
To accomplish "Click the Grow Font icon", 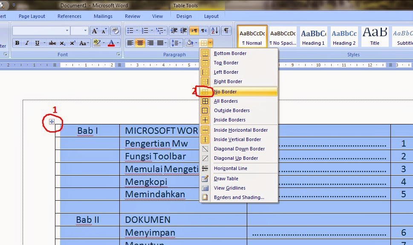I will point(95,31).
